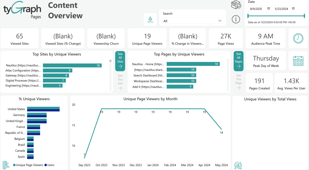
Task: Open the start date calendar picker icon
Action: click(x=269, y=8)
